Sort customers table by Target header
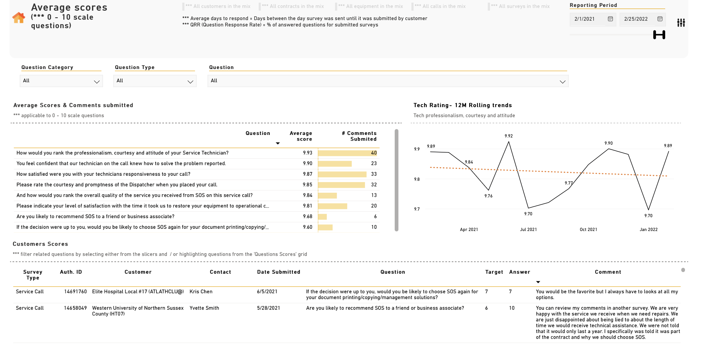 coord(494,272)
